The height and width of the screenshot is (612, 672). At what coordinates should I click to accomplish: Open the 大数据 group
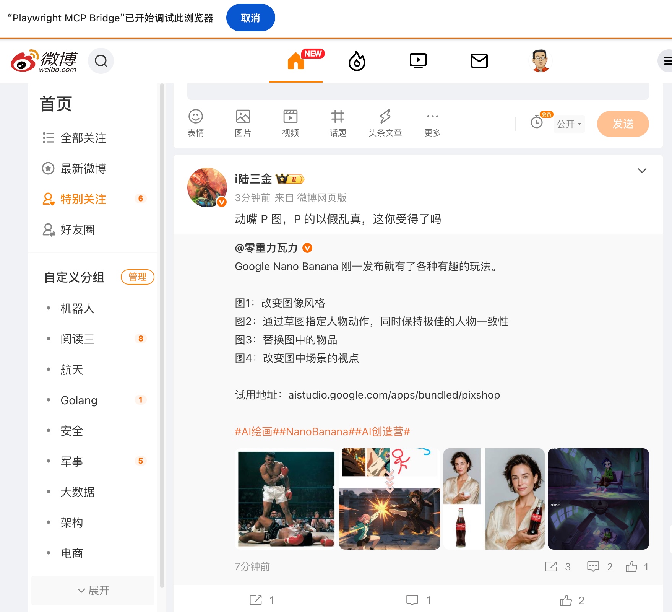93,492
